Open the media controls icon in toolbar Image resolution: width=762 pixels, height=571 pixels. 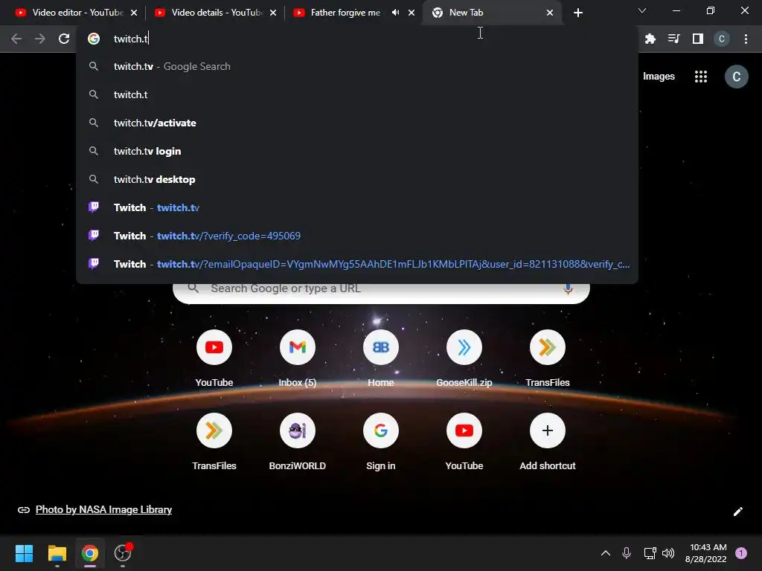click(674, 39)
